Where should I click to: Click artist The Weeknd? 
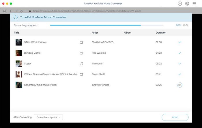pos(99,53)
